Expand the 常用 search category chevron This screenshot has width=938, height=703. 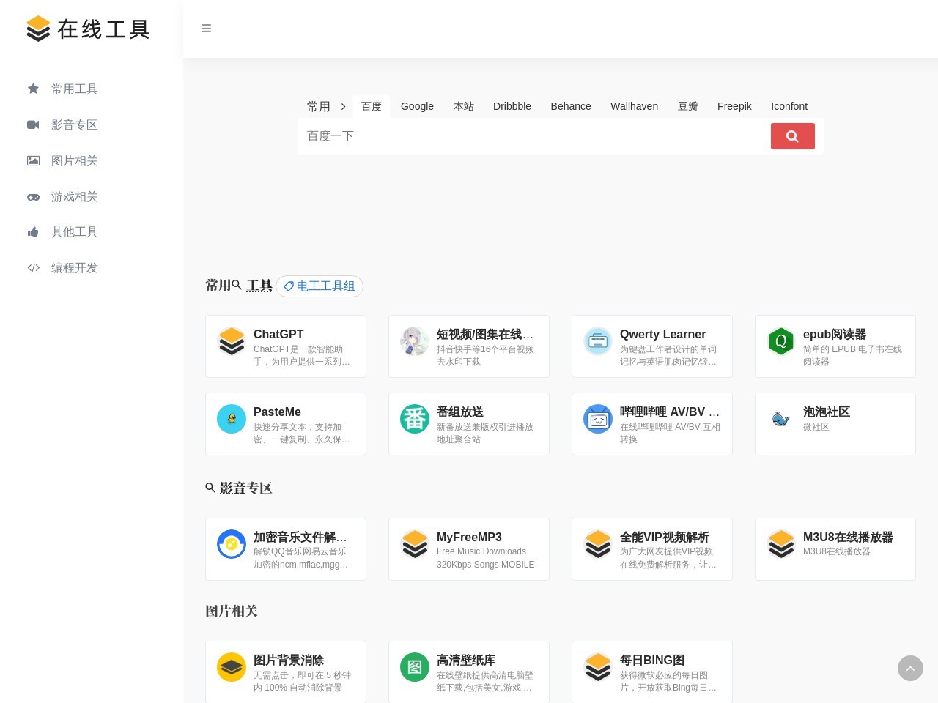(x=343, y=107)
